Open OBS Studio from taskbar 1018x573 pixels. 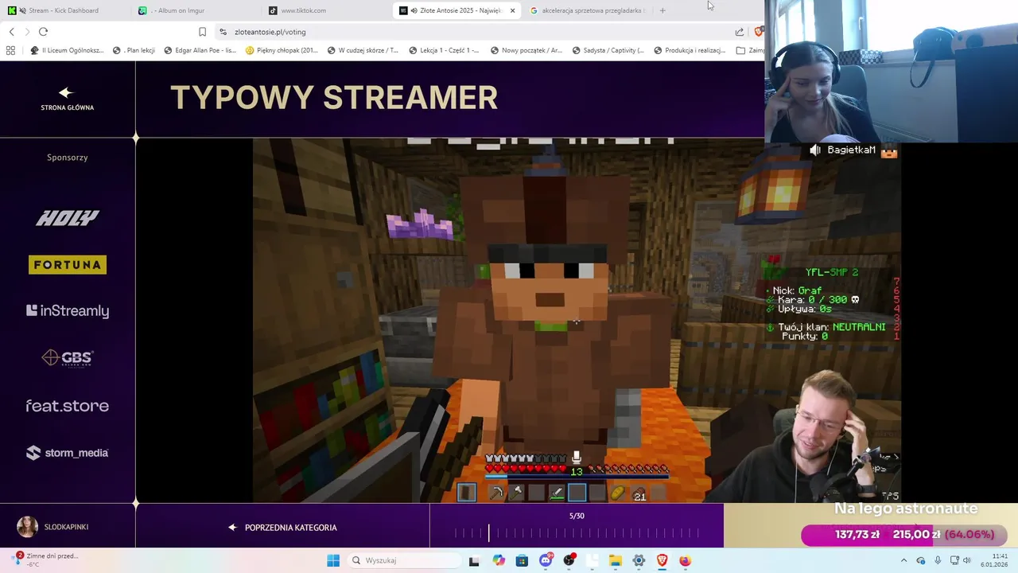click(569, 560)
